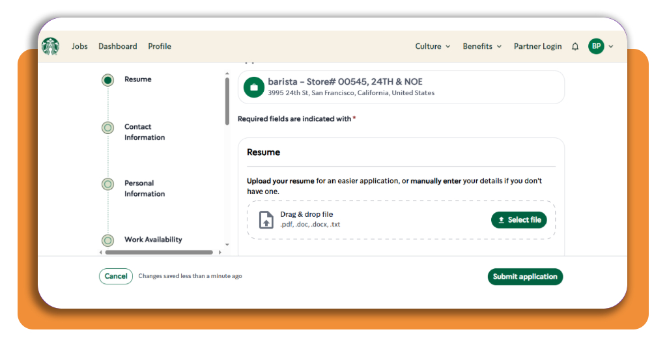
Task: Jump to the Personal Information step label
Action: pyautogui.click(x=145, y=188)
